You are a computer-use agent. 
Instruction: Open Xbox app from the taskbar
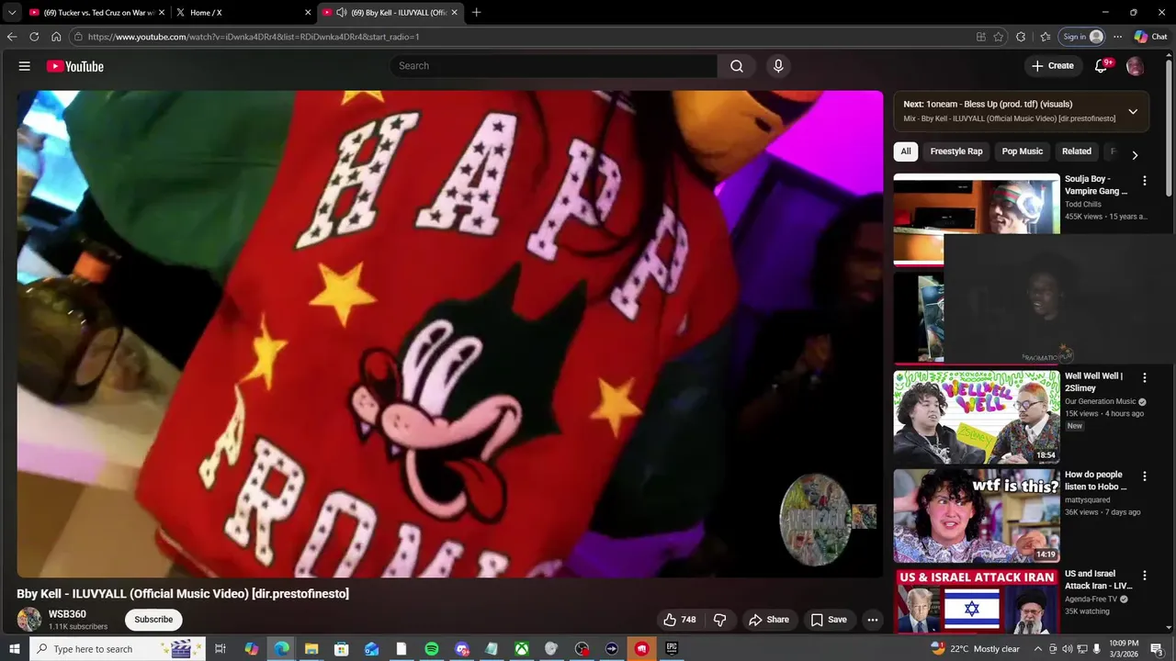(521, 649)
